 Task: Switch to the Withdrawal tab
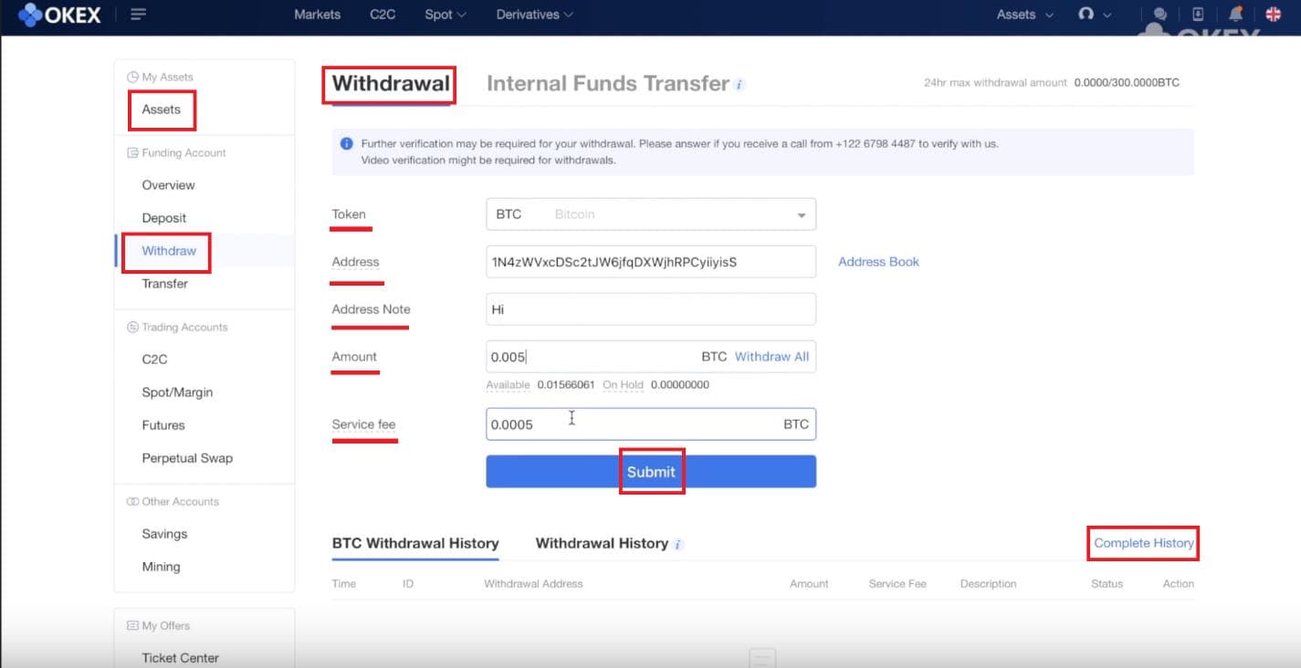pos(391,84)
